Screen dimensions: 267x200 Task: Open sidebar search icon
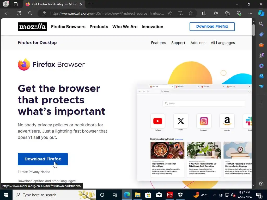click(261, 24)
